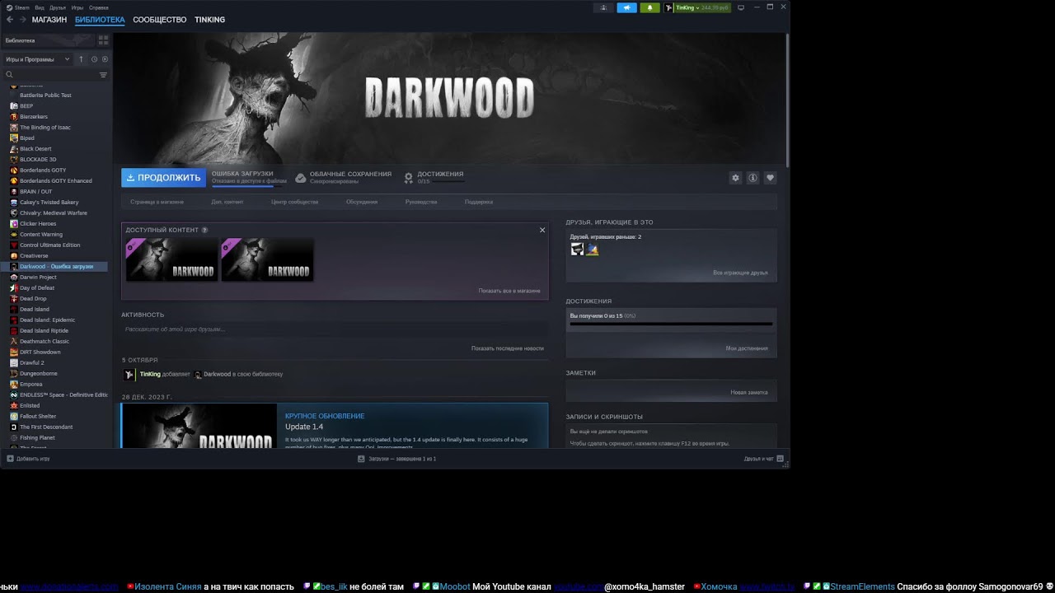
Task: Open the Update 1.4 news thumbnail
Action: pos(199,426)
